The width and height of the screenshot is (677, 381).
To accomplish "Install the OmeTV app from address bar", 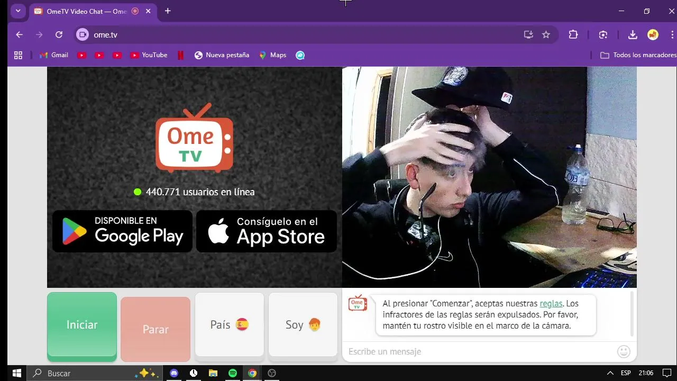I will point(528,35).
